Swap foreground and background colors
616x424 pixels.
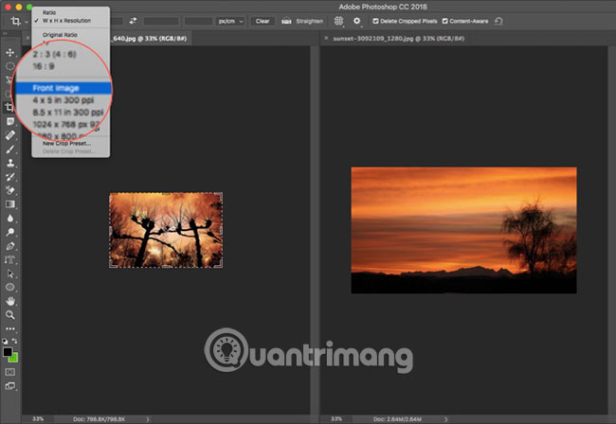[14, 342]
